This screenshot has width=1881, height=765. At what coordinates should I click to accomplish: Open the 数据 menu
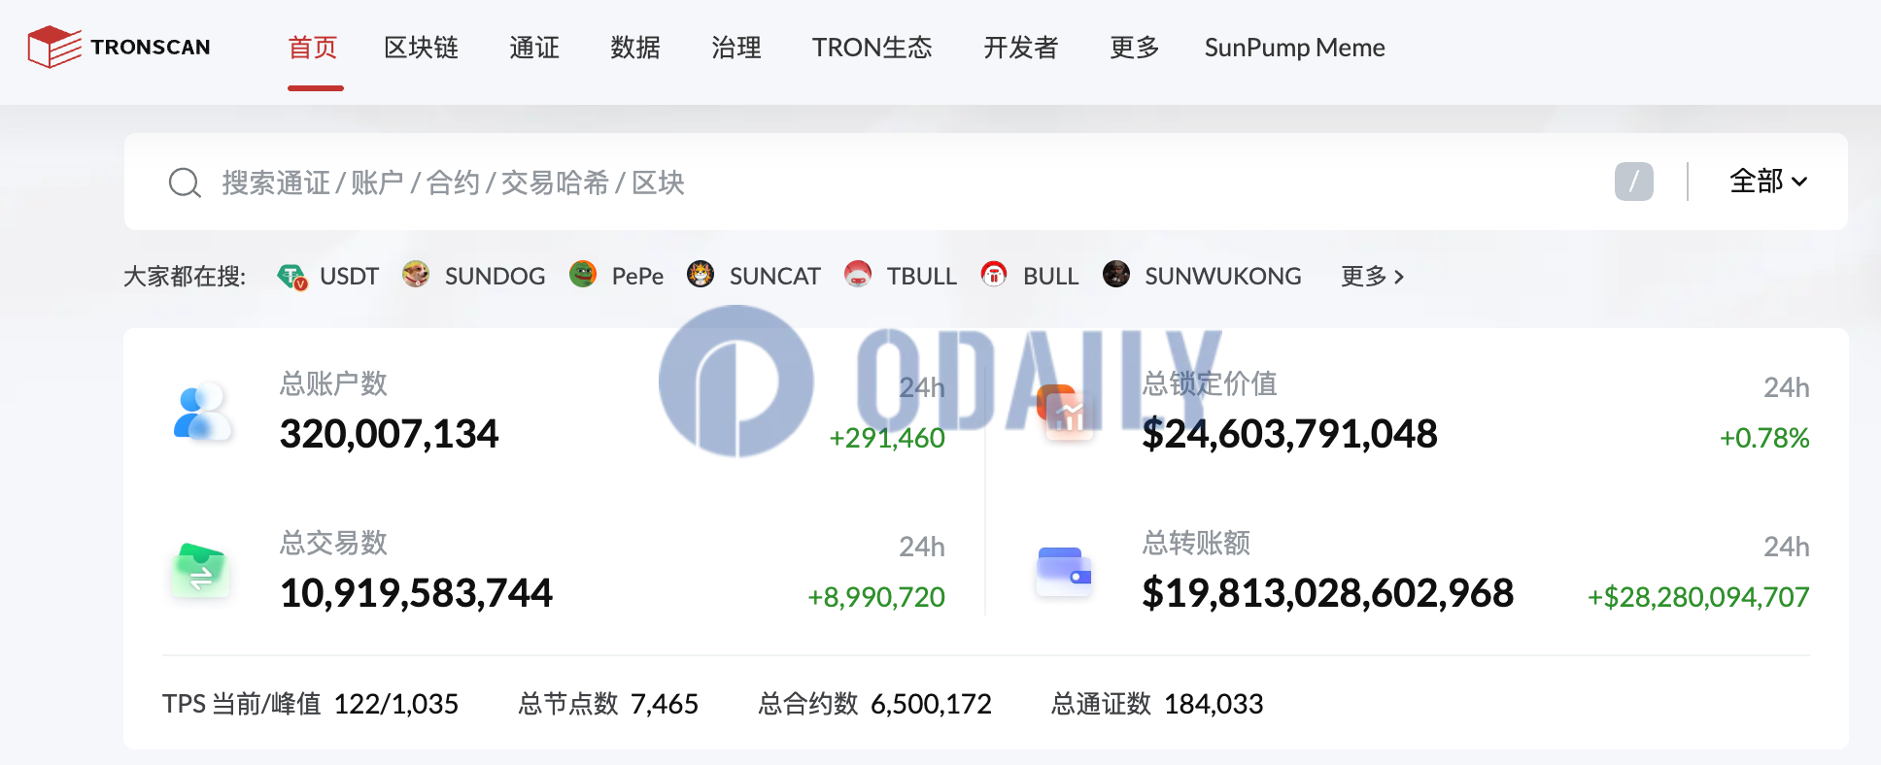[635, 48]
